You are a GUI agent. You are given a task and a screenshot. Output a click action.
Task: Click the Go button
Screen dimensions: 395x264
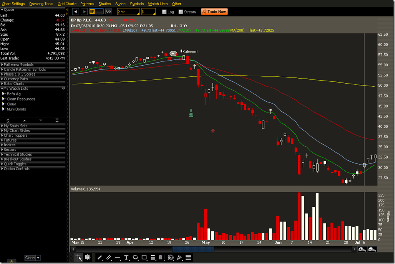pos(109,12)
